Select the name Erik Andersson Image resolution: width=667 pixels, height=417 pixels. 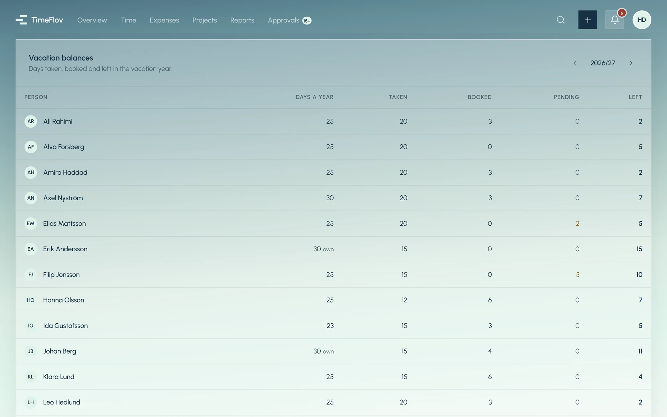65,249
